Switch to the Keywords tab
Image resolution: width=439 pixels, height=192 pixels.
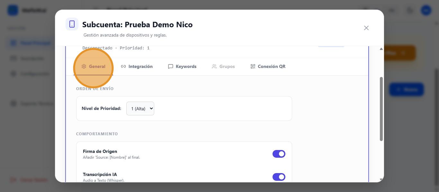click(182, 66)
